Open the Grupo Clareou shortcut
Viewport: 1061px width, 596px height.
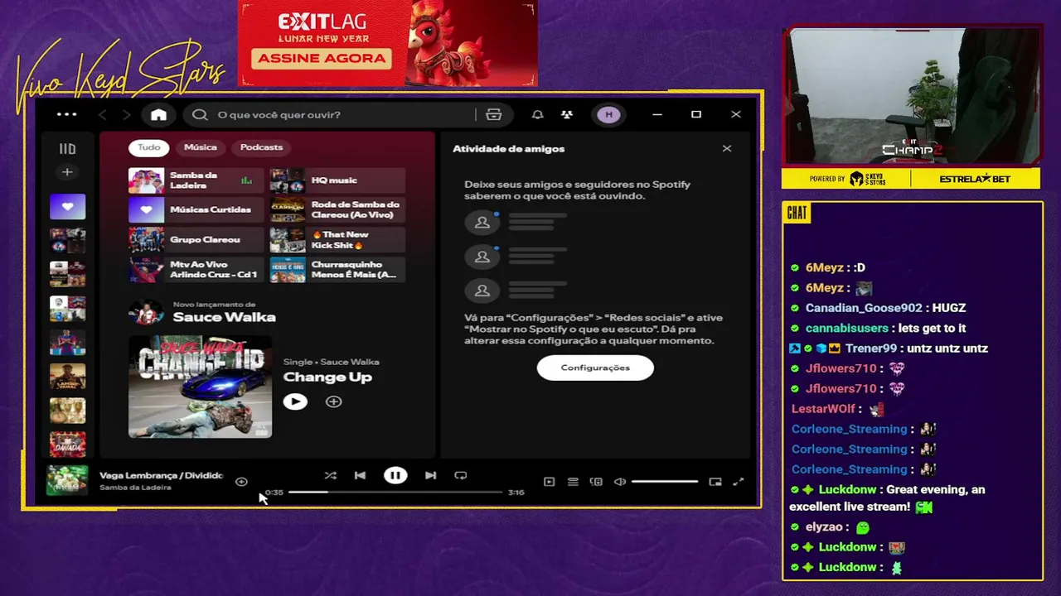tap(196, 240)
